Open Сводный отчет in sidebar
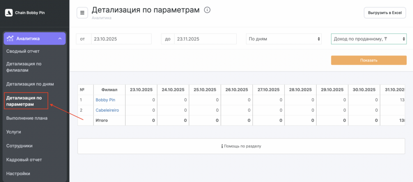 [23, 51]
